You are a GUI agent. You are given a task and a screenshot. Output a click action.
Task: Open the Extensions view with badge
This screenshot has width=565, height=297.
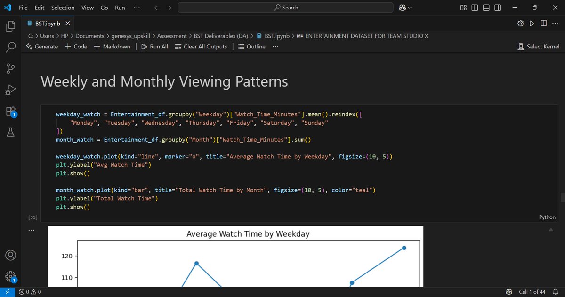[x=11, y=112]
